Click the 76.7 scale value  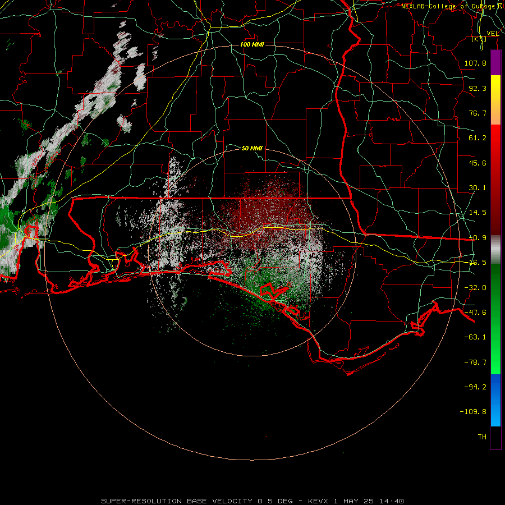[478, 113]
